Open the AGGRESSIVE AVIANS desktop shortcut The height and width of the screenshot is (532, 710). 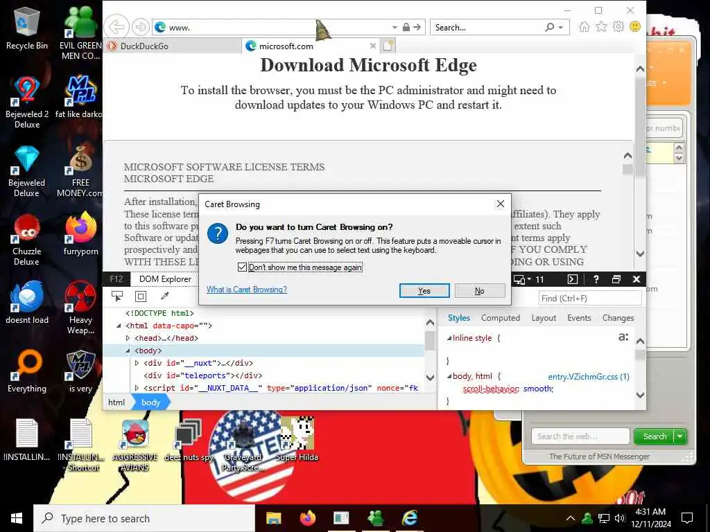click(135, 445)
